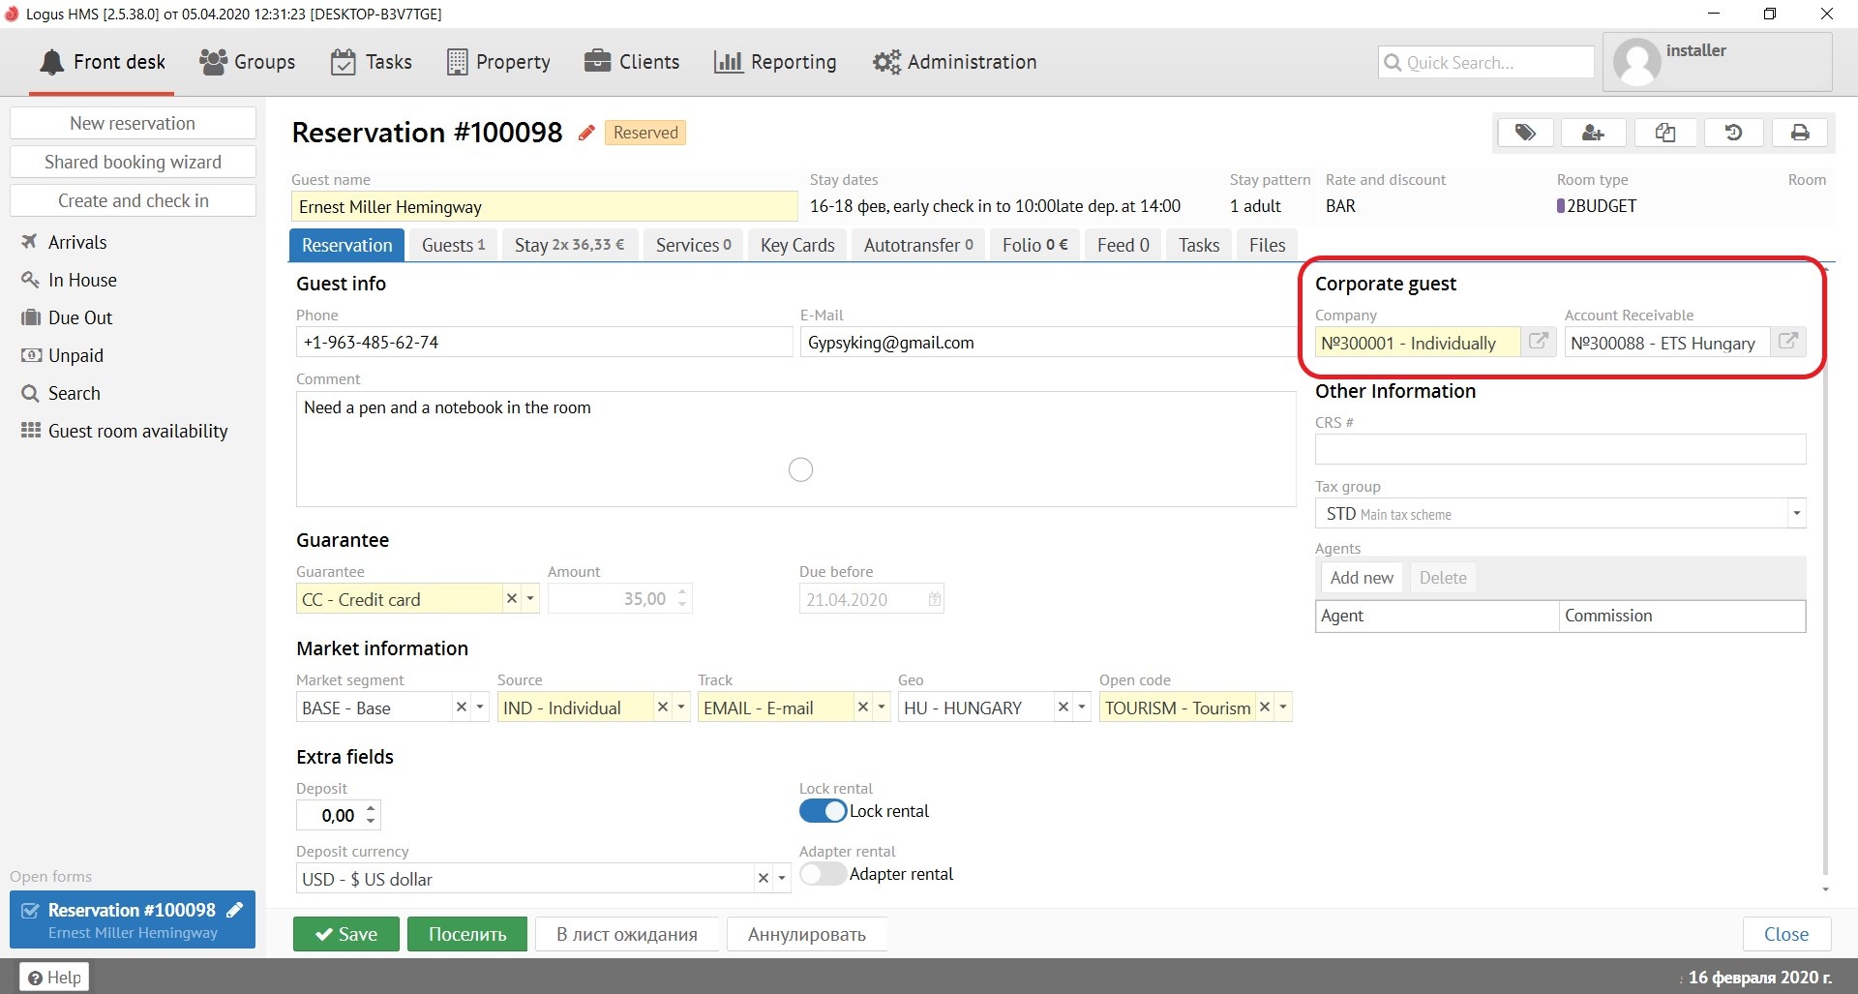Click Add new agent button
Viewport: 1858px width, 994px height.
pyautogui.click(x=1362, y=578)
